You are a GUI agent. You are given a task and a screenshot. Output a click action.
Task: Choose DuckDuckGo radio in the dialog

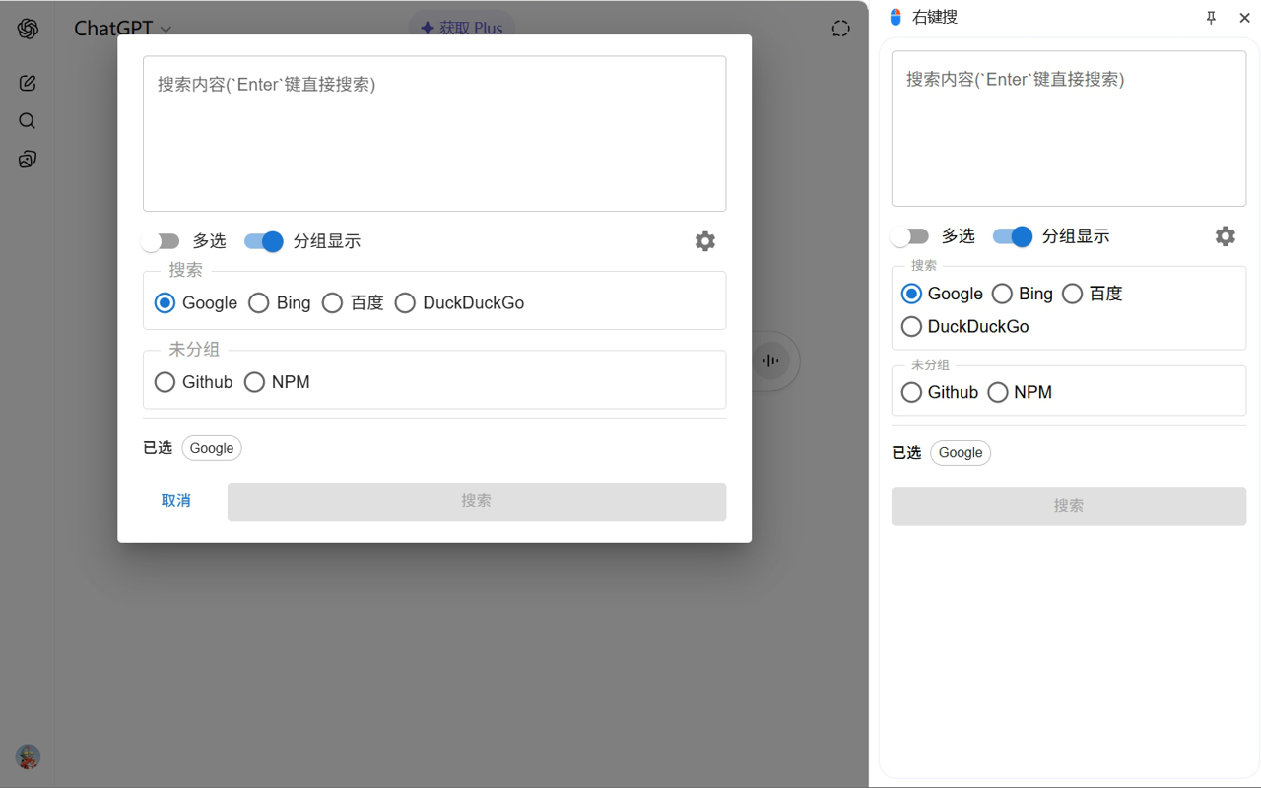click(x=405, y=303)
